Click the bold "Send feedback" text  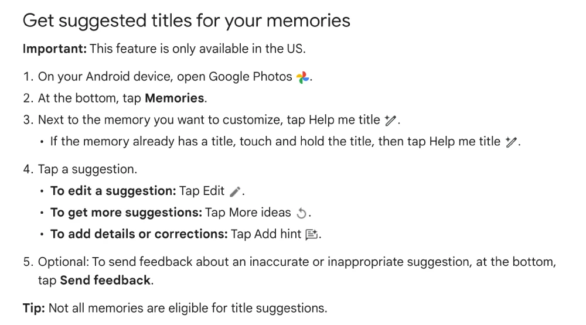coord(105,280)
